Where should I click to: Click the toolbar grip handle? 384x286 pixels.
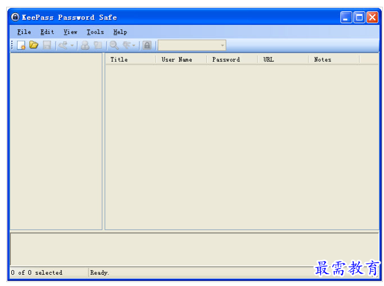pos(12,45)
